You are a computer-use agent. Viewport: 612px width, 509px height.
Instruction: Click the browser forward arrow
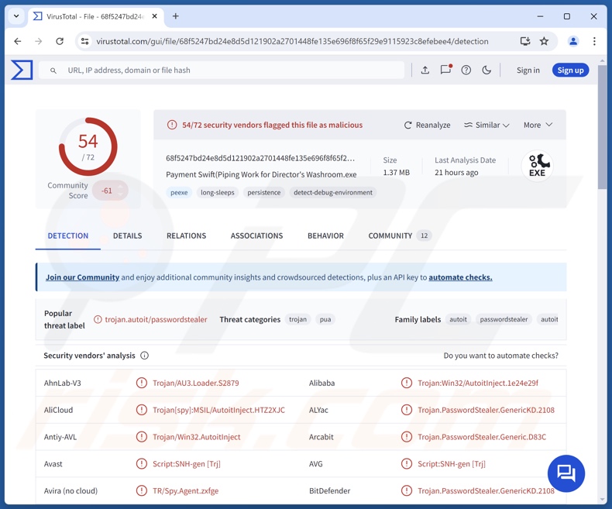coord(38,41)
